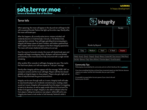Click the 'When spawning, the moon will appear' paragraph

pos(44,30)
